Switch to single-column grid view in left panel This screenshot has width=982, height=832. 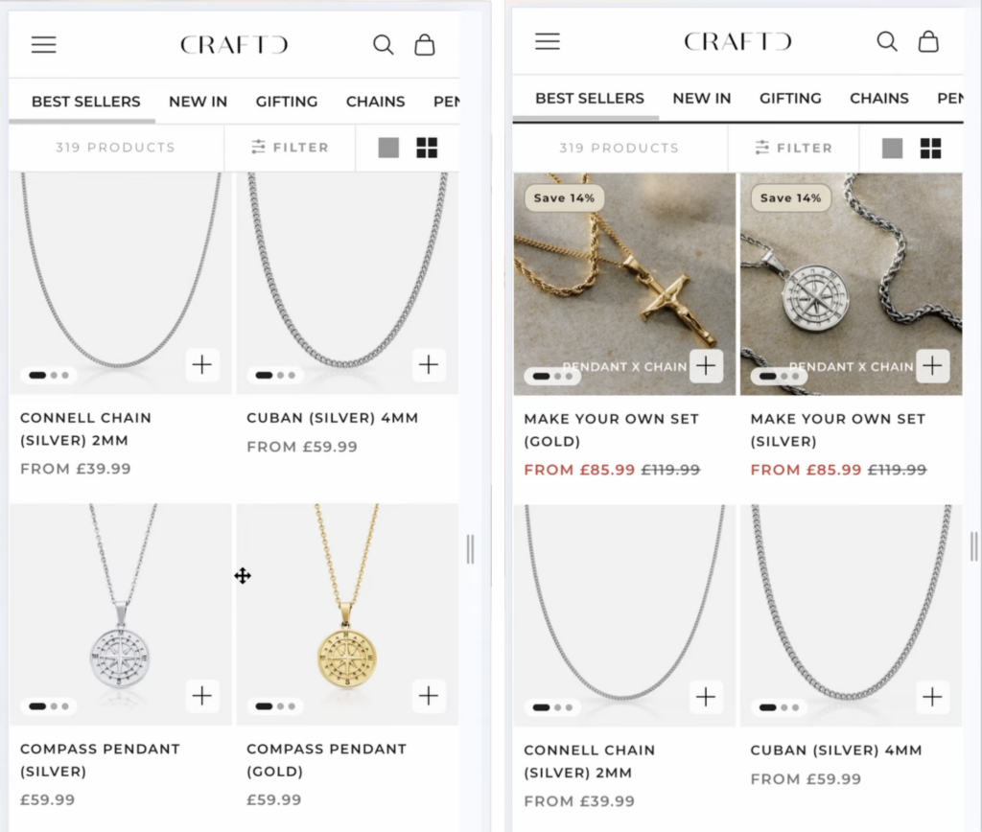click(x=389, y=148)
